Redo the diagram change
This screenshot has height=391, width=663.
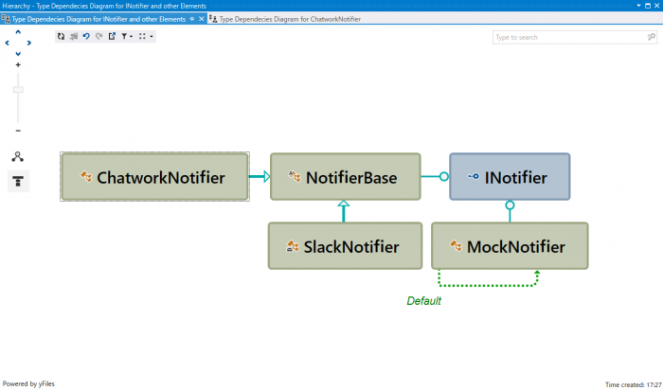(99, 36)
